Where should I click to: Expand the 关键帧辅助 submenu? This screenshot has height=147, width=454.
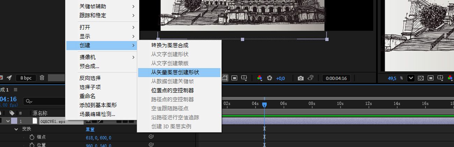102,6
